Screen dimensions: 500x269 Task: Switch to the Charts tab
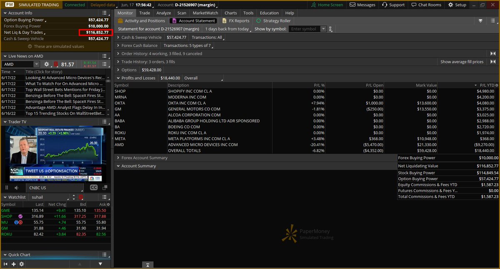click(x=230, y=13)
